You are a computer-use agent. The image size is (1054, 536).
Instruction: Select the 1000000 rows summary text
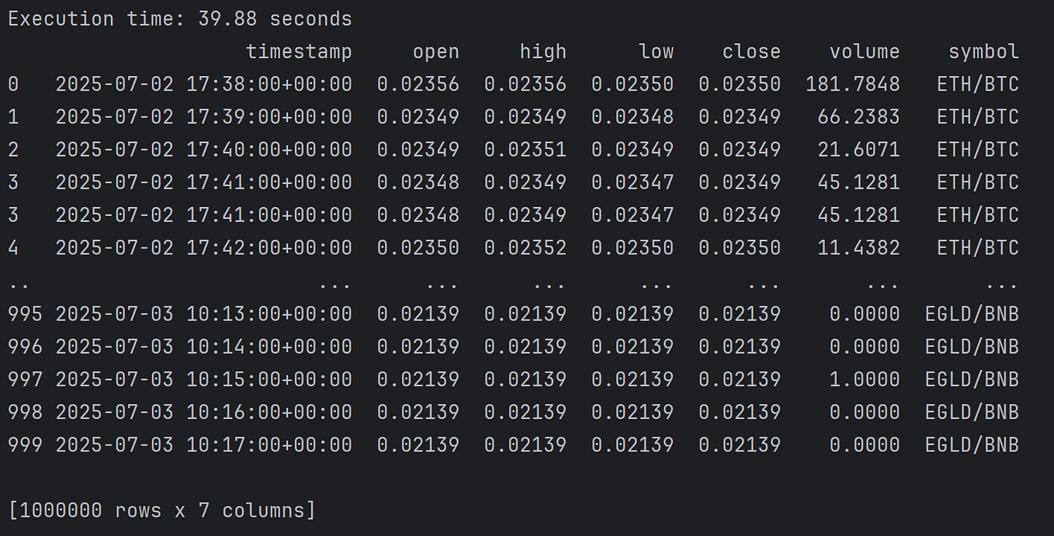[x=161, y=510]
